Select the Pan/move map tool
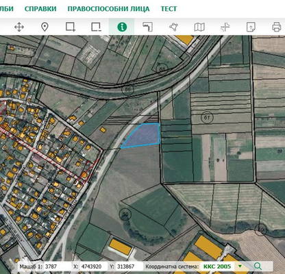Image resolution: width=285 pixels, height=274 pixels. (19, 27)
